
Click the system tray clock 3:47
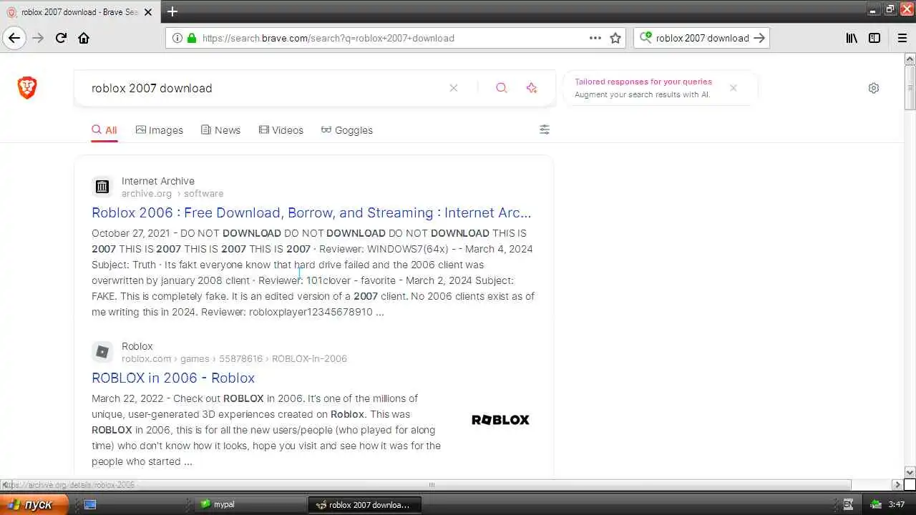pos(896,504)
